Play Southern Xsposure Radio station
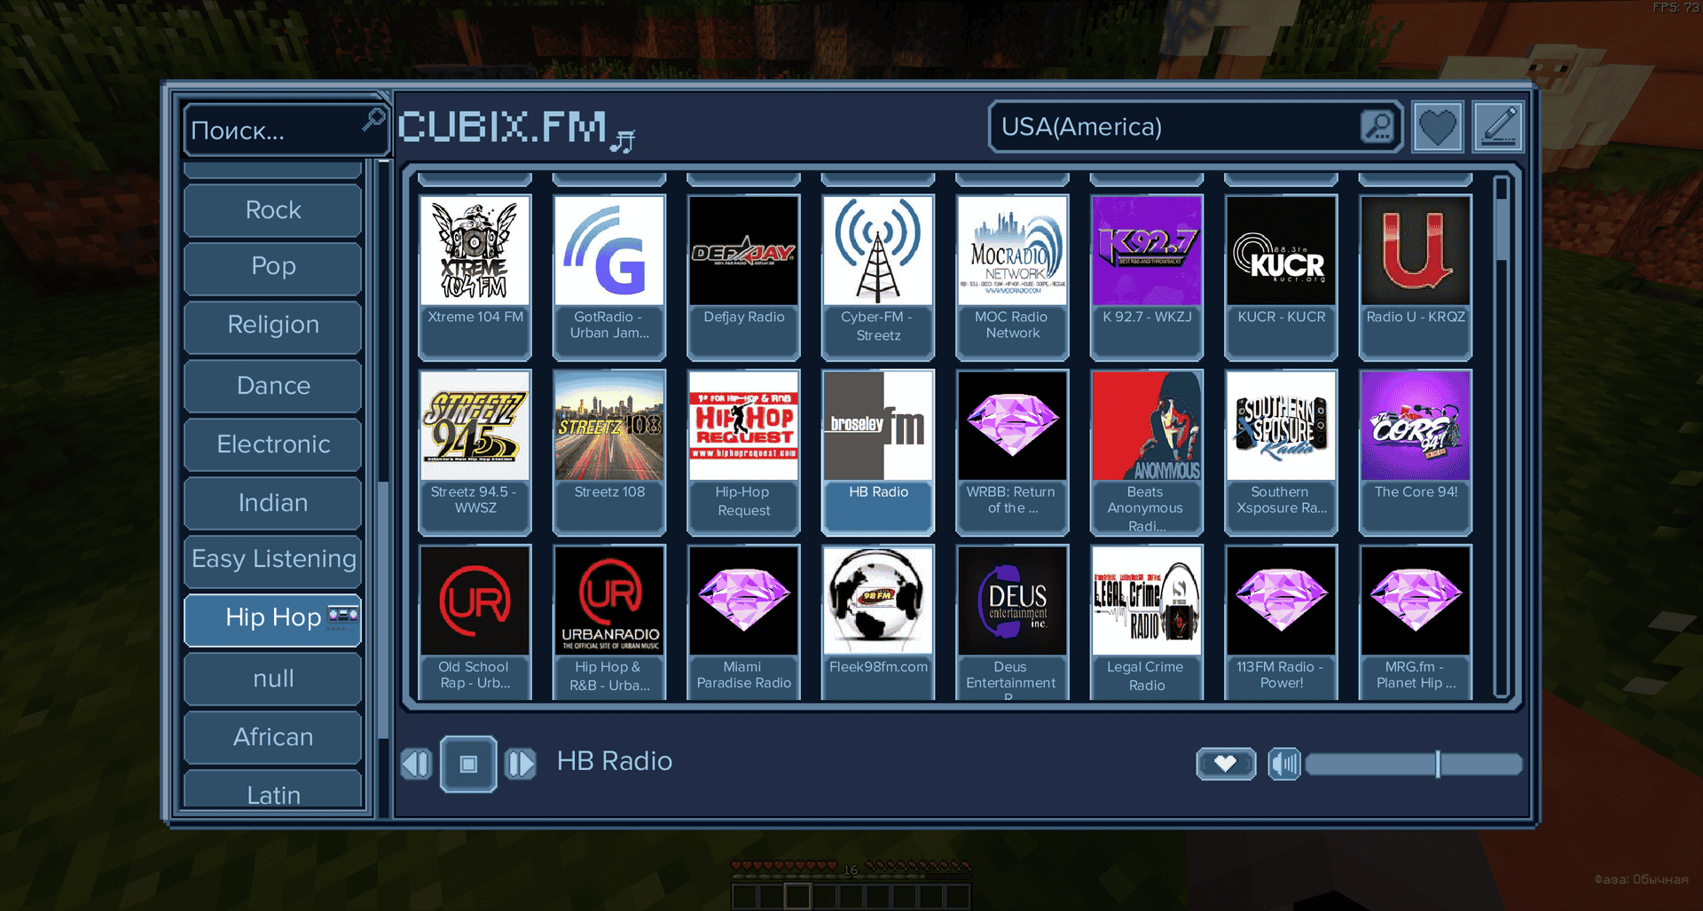The height and width of the screenshot is (911, 1703). 1282,452
